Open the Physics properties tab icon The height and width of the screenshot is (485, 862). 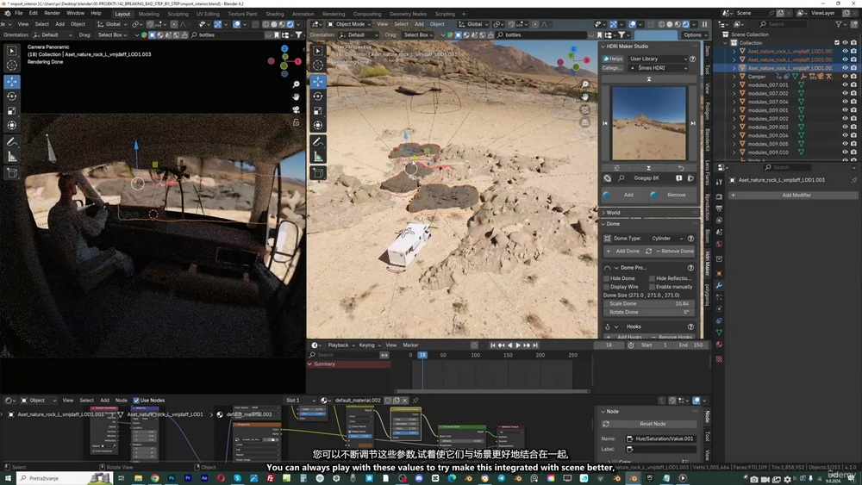pos(719,308)
